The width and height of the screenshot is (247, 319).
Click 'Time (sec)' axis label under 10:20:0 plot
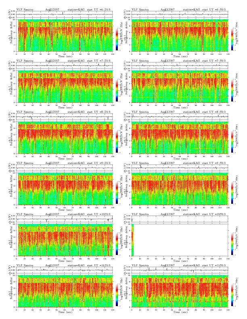[65, 261]
